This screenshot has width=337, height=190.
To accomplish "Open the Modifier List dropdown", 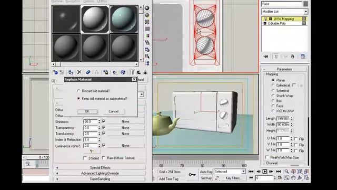I will coord(305,12).
